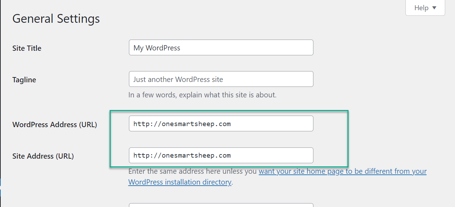Click the Site Address (URL) label
This screenshot has height=207, width=455.
tap(43, 156)
